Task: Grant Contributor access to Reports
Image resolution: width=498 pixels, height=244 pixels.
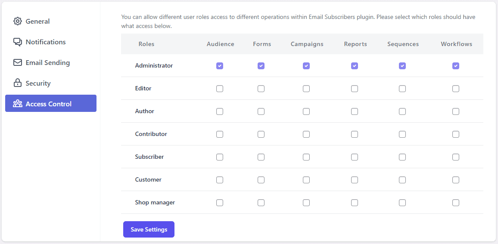Action: [x=355, y=134]
